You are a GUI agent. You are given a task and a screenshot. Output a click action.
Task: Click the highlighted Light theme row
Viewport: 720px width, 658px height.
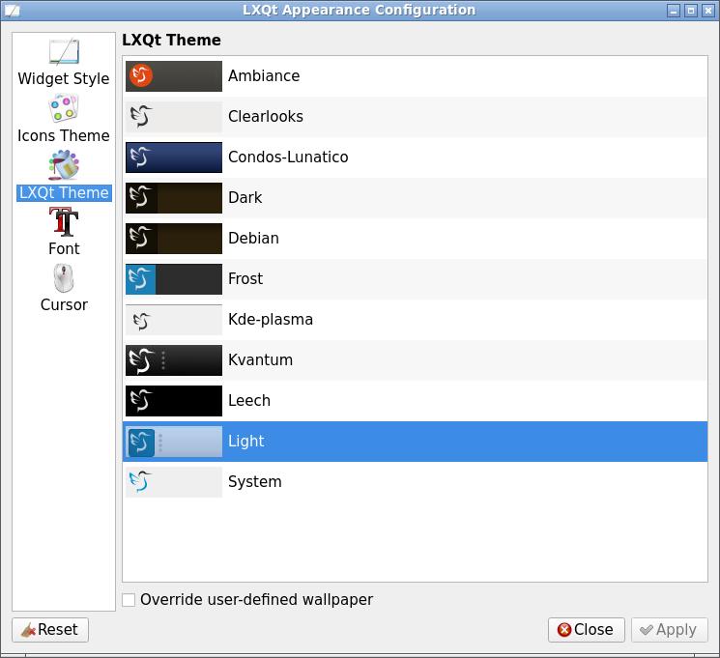pyautogui.click(x=416, y=442)
